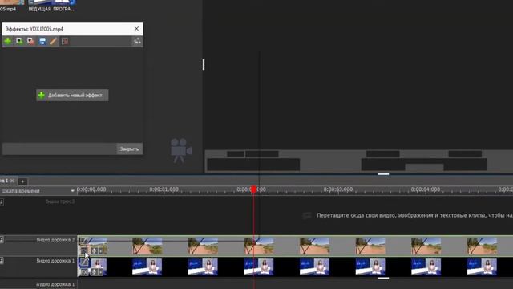Select the Видео дорожка 2 label

tap(55, 239)
